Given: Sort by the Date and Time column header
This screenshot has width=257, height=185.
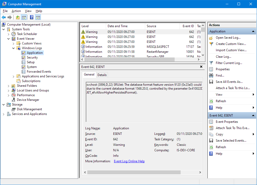Looking at the screenshot, I should click(126, 26).
